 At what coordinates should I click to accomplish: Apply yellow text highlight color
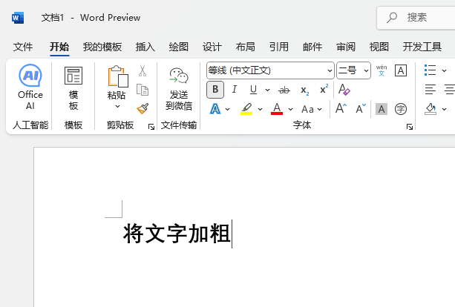point(246,109)
